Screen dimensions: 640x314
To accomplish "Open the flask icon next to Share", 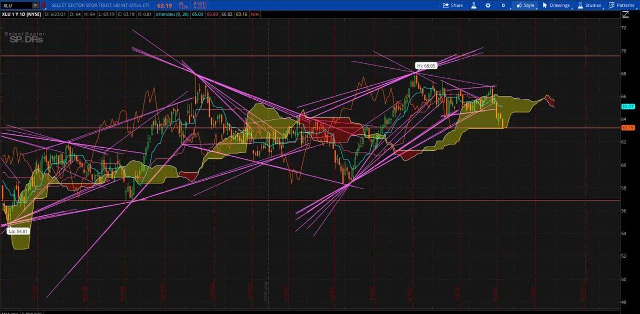I will click(473, 5).
